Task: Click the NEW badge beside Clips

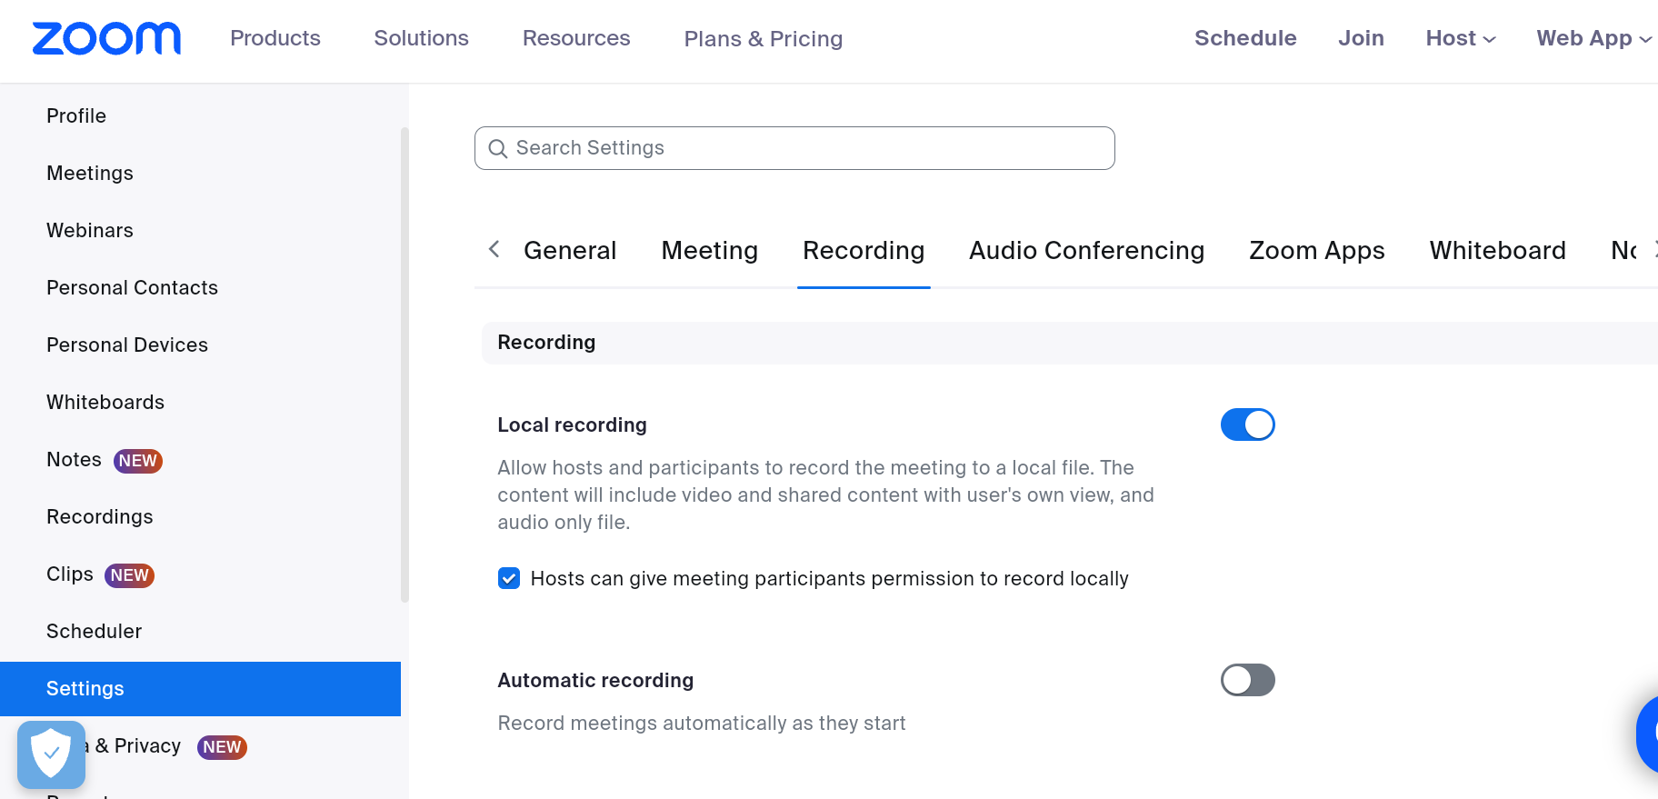Action: click(x=130, y=575)
